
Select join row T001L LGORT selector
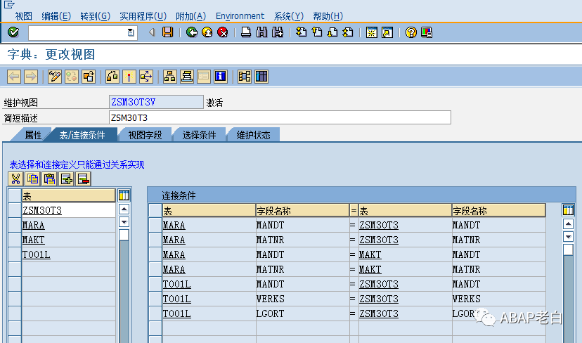(155, 313)
